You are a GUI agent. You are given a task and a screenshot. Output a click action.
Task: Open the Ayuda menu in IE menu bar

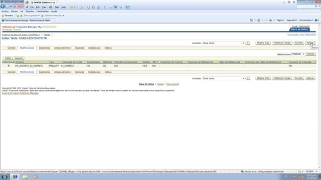[54, 11]
